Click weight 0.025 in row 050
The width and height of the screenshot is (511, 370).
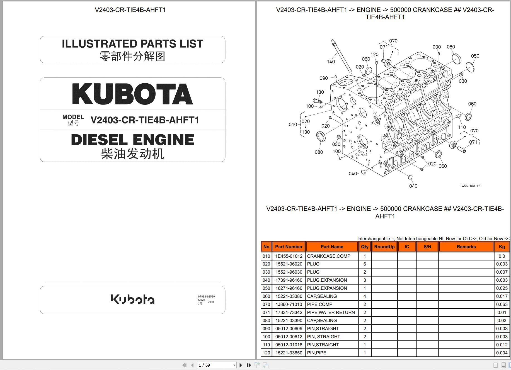[x=502, y=288]
